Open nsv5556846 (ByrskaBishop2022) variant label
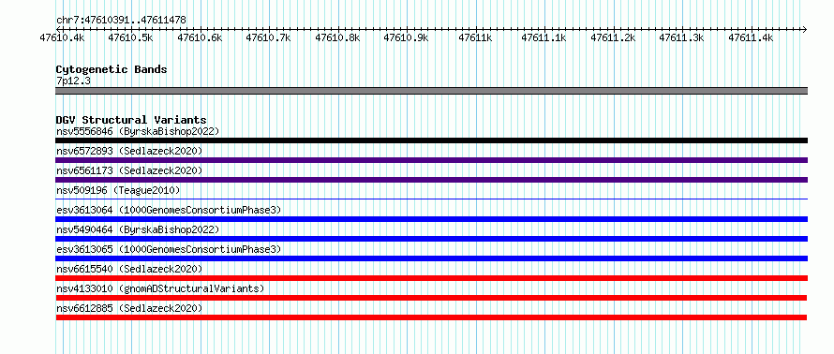 [138, 131]
